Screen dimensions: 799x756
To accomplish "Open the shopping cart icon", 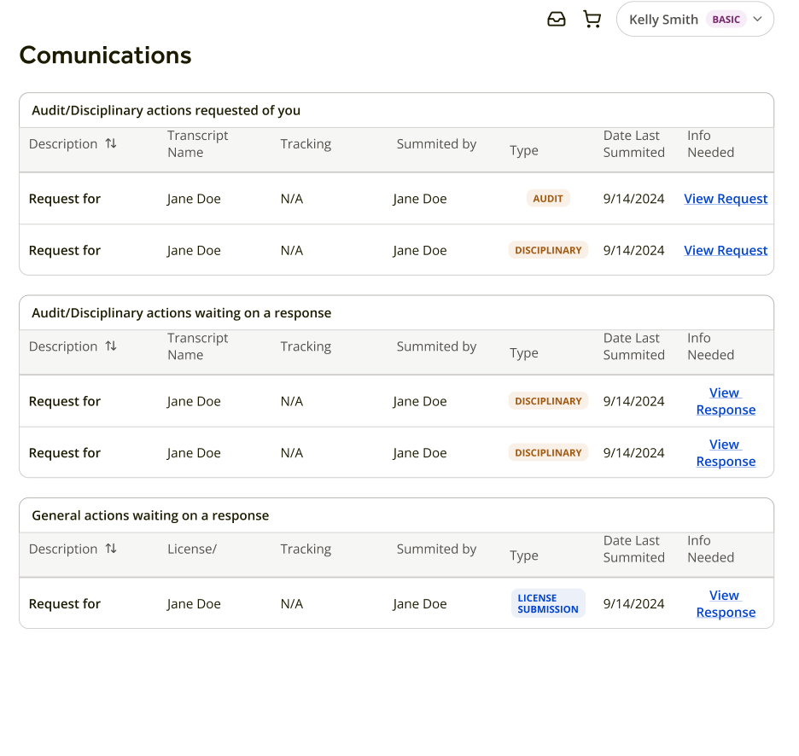I will 592,20.
